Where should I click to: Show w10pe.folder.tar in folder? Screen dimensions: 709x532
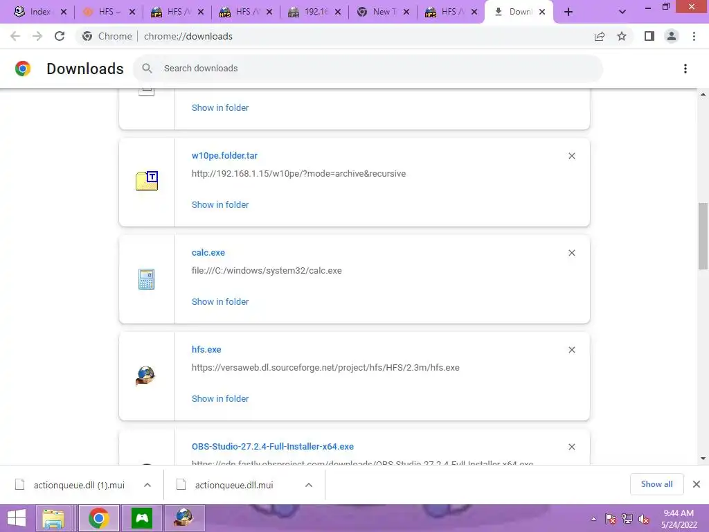click(x=220, y=204)
